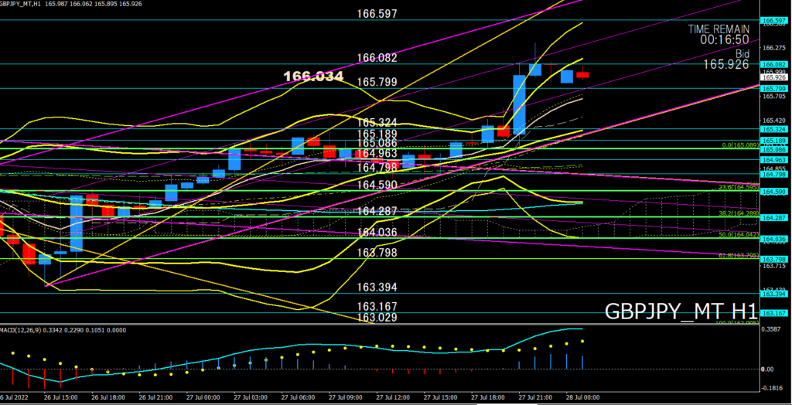The width and height of the screenshot is (792, 405).
Task: Select the 27 Jul 00:00 time label
Action: coord(203,398)
